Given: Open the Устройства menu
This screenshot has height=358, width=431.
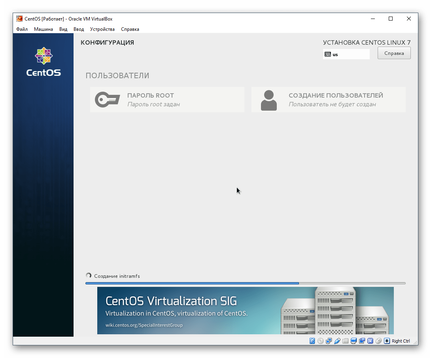Looking at the screenshot, I should coord(102,29).
